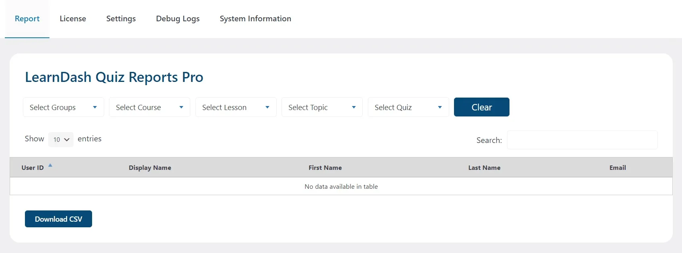Expand the Select Groups dropdown
The image size is (682, 253).
click(x=64, y=107)
